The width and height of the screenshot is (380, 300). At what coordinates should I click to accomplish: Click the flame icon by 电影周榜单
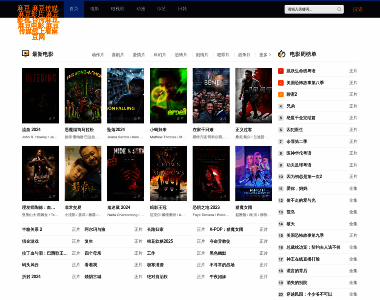(282, 54)
